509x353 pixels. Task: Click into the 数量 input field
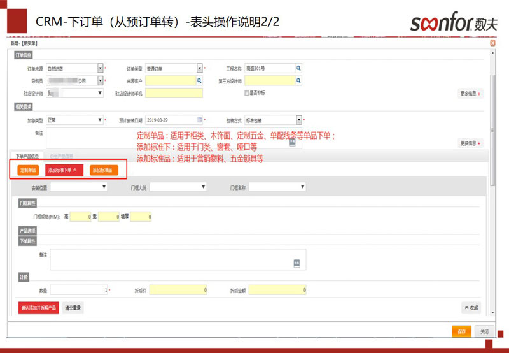[78, 290]
